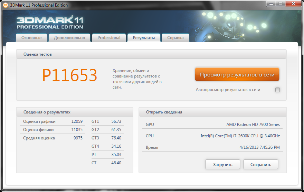Click the Сохранить button
Screen dimensions: 304x192
pyautogui.click(x=261, y=164)
